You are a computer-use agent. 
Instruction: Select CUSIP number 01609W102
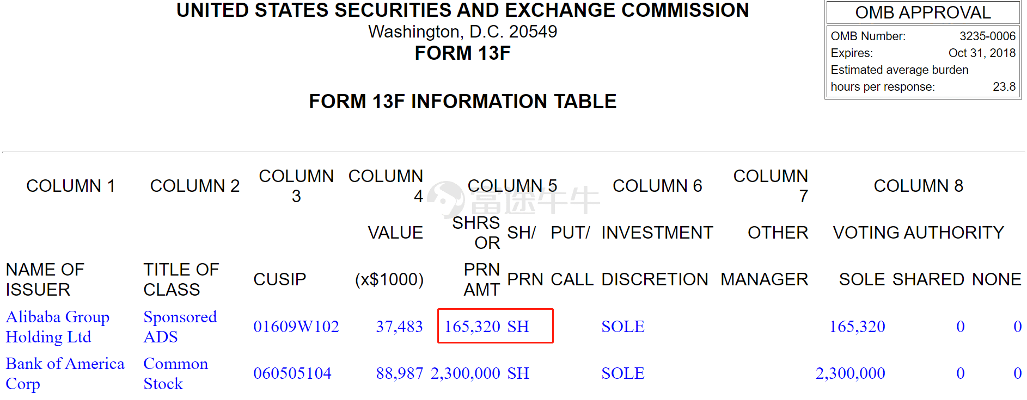296,327
